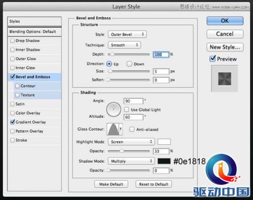Screen dimensions: 253x200
Task: Click the Angle and Altitude light dial
Action: pyautogui.click(x=113, y=110)
